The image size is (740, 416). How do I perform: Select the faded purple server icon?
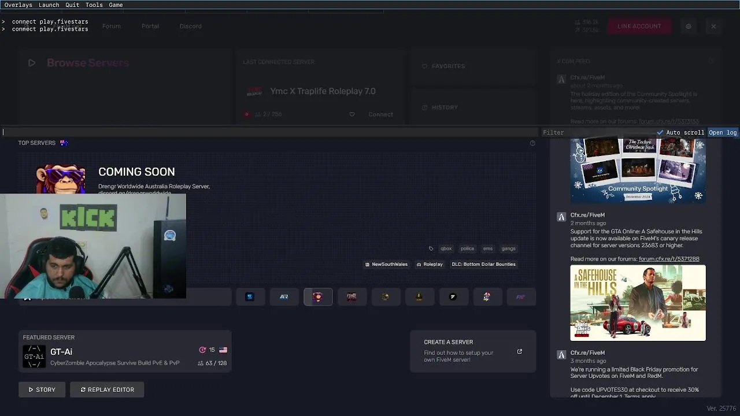coord(520,297)
